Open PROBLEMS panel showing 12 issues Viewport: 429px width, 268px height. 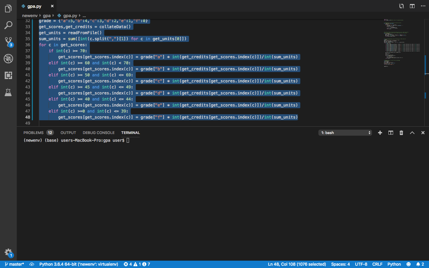[34, 133]
